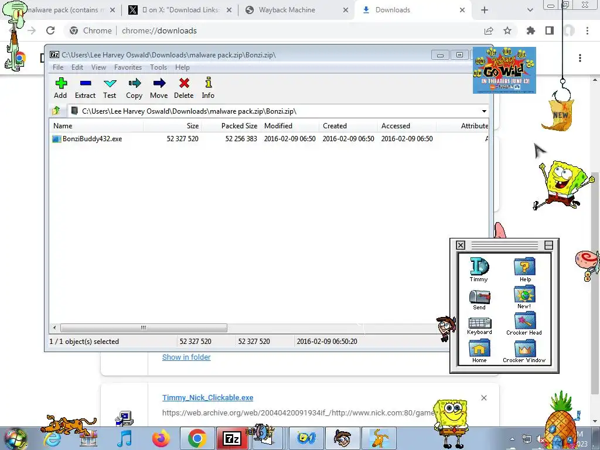Open the 7-Zip Help menu
The width and height of the screenshot is (600, 450).
[183, 67]
